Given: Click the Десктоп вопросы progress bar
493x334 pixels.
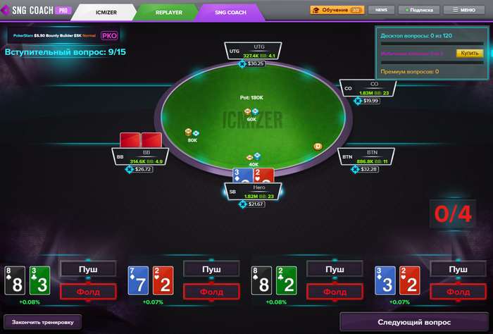Looking at the screenshot, I should (432, 44).
